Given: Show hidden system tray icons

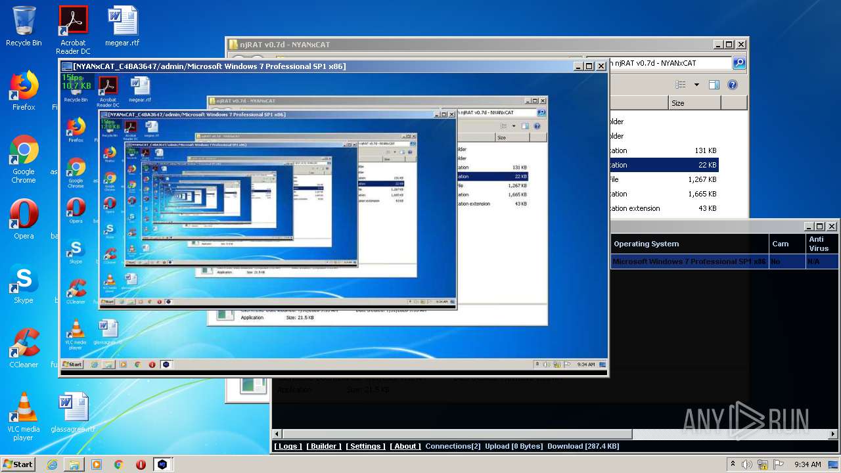Looking at the screenshot, I should (x=733, y=464).
